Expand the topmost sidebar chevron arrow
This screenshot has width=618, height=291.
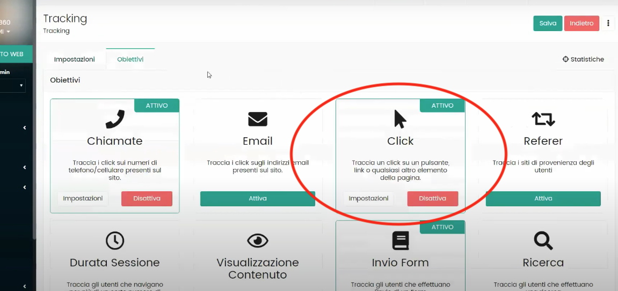point(25,128)
